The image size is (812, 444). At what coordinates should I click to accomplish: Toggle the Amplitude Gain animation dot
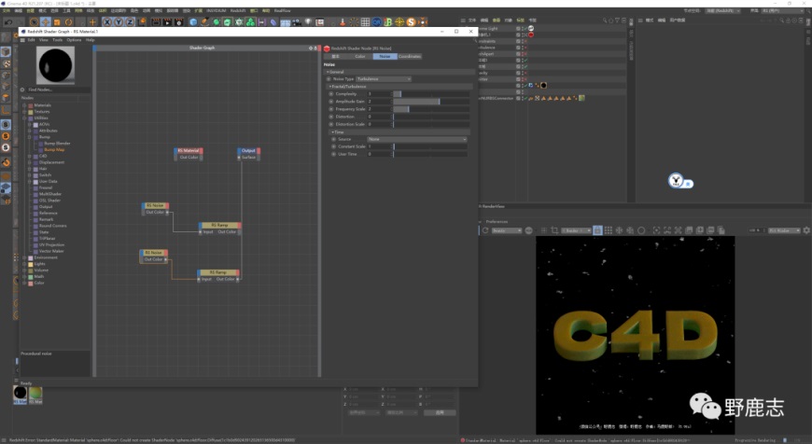tap(331, 102)
